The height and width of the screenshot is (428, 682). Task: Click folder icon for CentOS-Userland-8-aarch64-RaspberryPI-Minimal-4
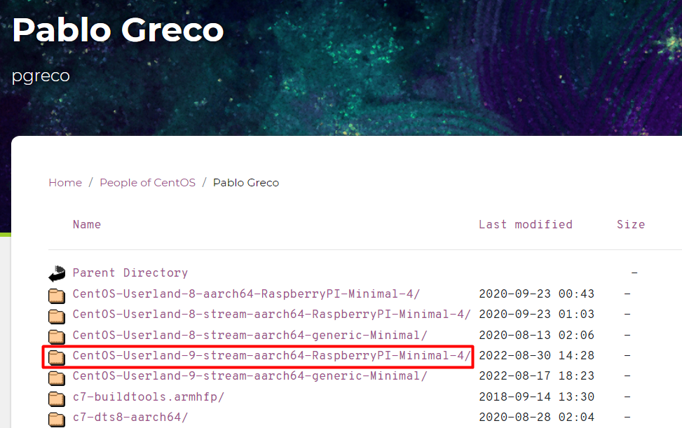(x=57, y=296)
